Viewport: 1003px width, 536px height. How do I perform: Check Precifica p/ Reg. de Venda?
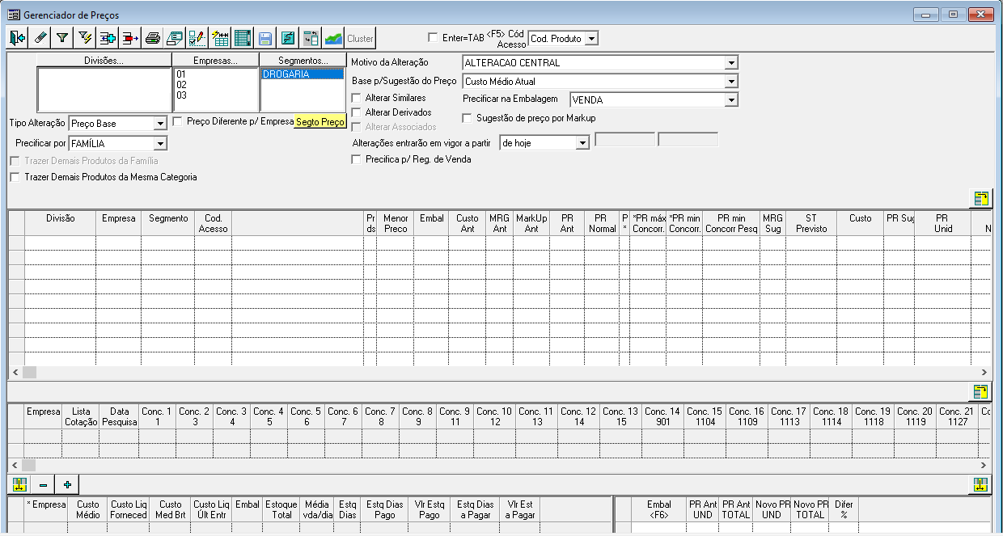coord(357,159)
